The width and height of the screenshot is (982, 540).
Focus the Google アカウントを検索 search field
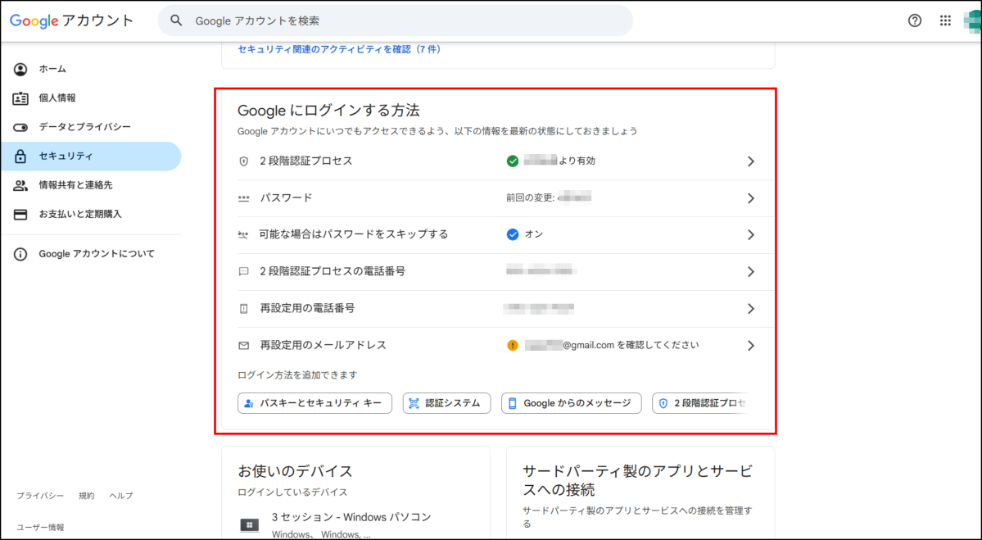point(396,20)
